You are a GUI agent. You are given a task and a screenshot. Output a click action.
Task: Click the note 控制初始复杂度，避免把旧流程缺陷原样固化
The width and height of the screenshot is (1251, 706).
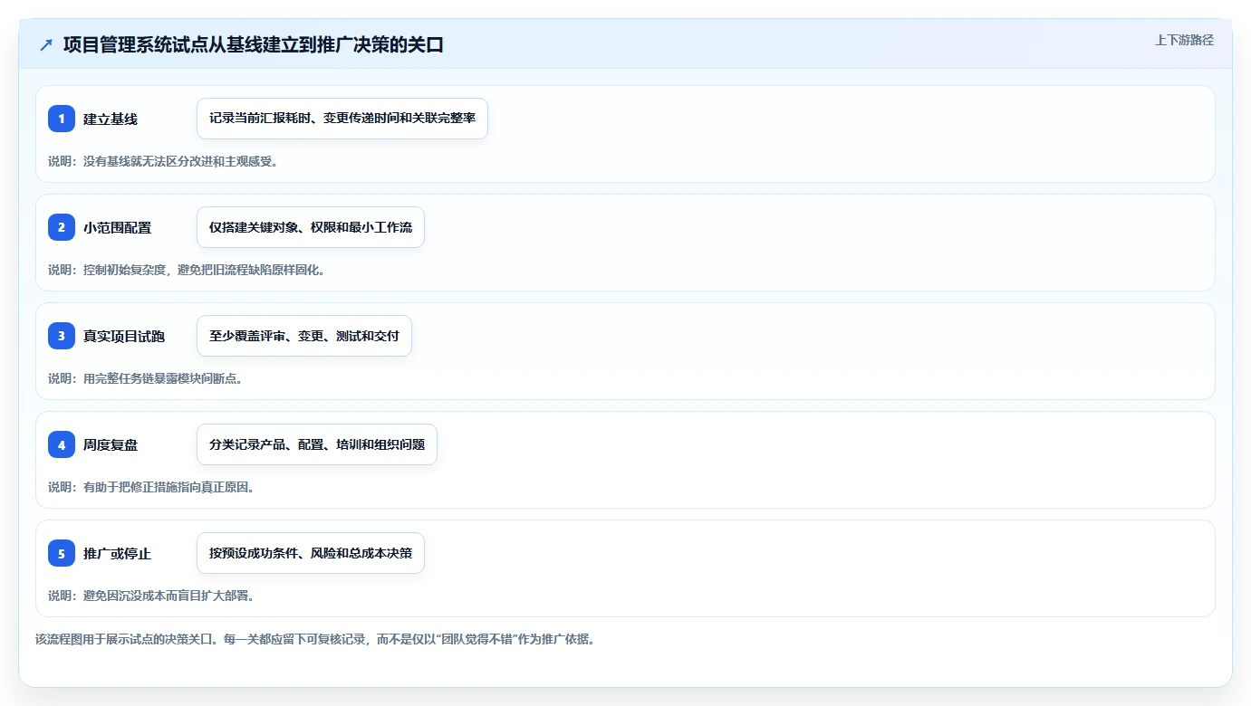coord(187,270)
